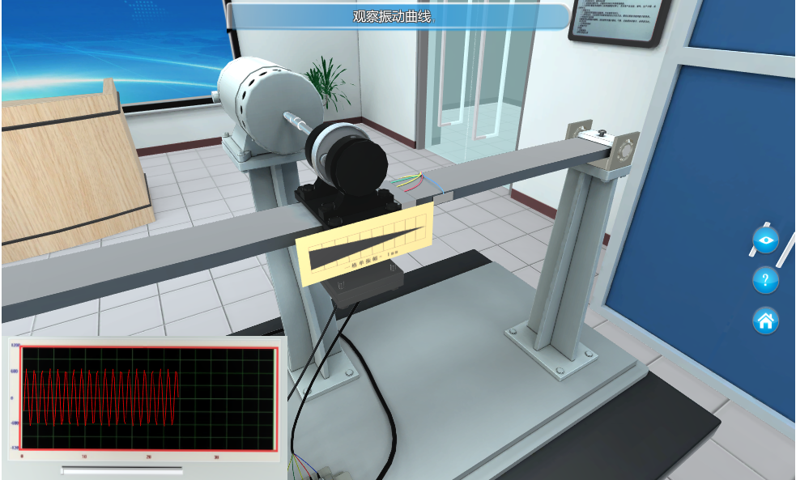796x480 pixels.
Task: Open help with the question mark icon
Action: tap(765, 281)
